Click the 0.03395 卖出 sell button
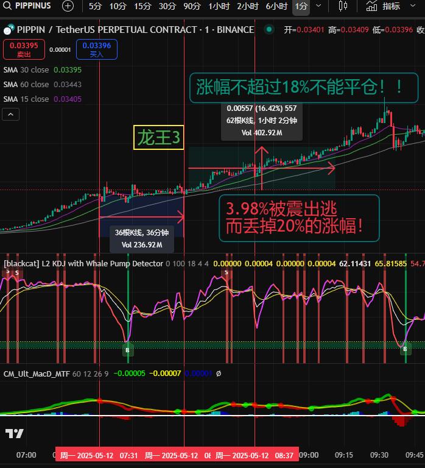Viewport: 425px width, 468px height. click(24, 49)
